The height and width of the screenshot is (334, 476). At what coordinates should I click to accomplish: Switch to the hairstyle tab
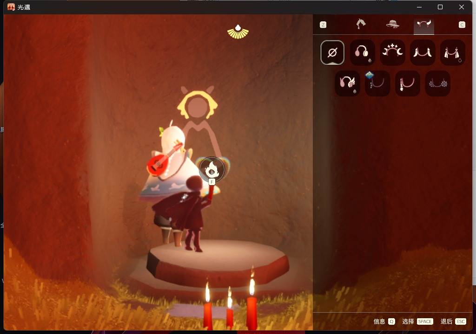pos(361,24)
